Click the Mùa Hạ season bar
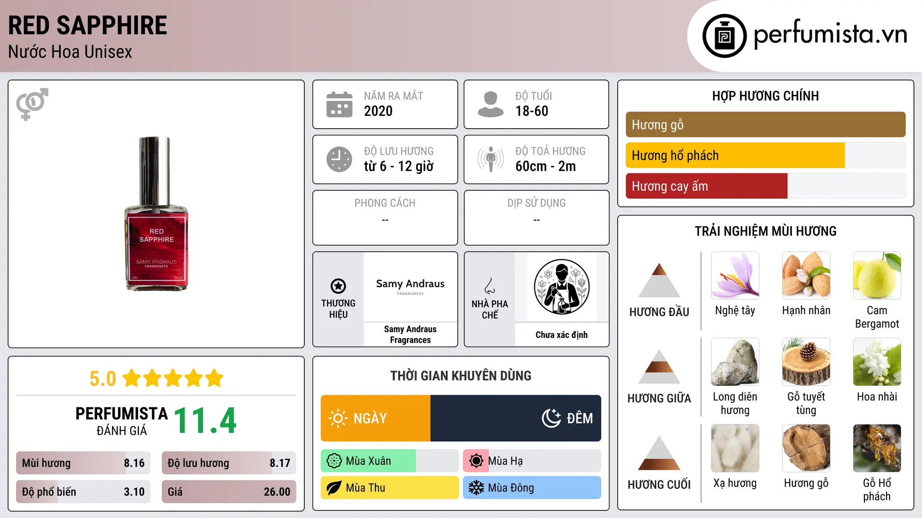 pos(532,461)
